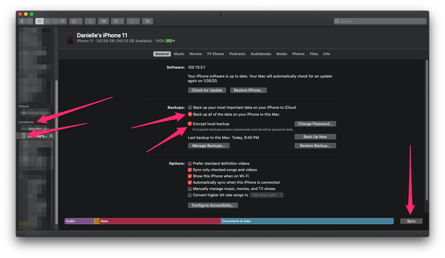Click the Apps storage bar segment
The height and width of the screenshot is (258, 445).
tap(160, 221)
